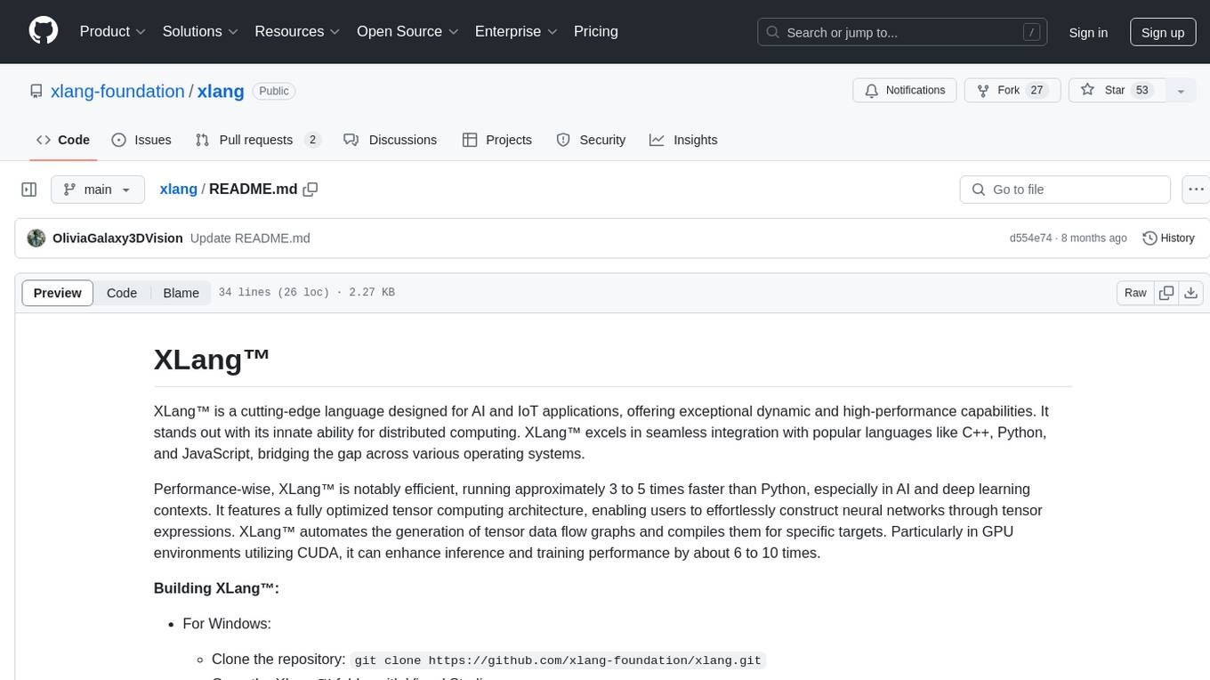Open the xlang-foundation owner page
Image resolution: width=1210 pixels, height=680 pixels.
click(117, 91)
